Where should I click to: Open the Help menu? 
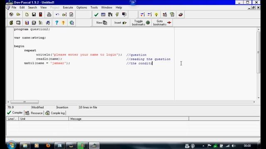(x=119, y=7)
